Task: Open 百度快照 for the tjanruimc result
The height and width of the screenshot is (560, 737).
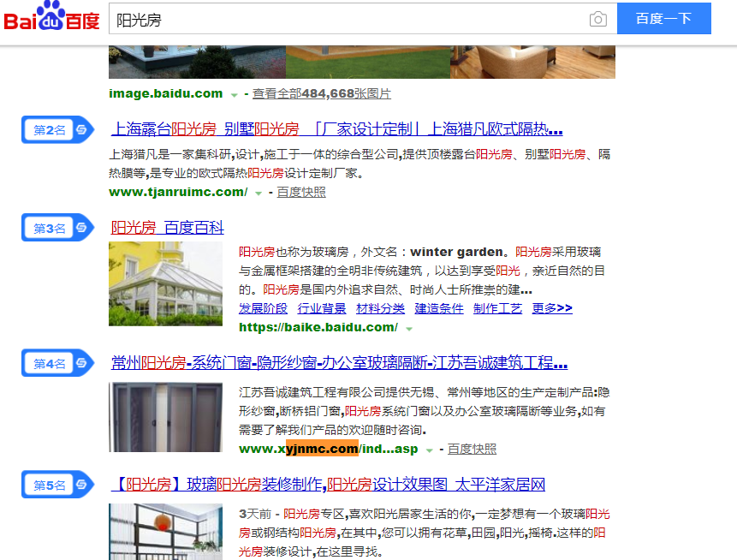Action: click(x=301, y=193)
